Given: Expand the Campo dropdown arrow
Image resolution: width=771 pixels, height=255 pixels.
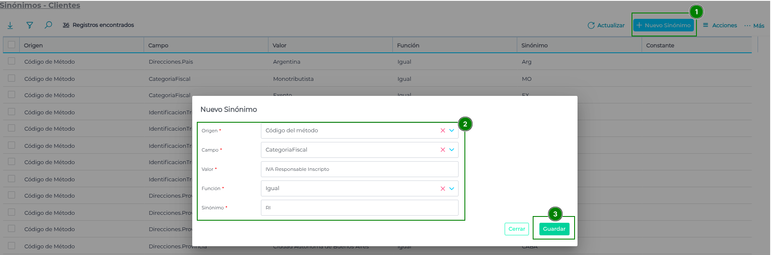Looking at the screenshot, I should tap(452, 150).
